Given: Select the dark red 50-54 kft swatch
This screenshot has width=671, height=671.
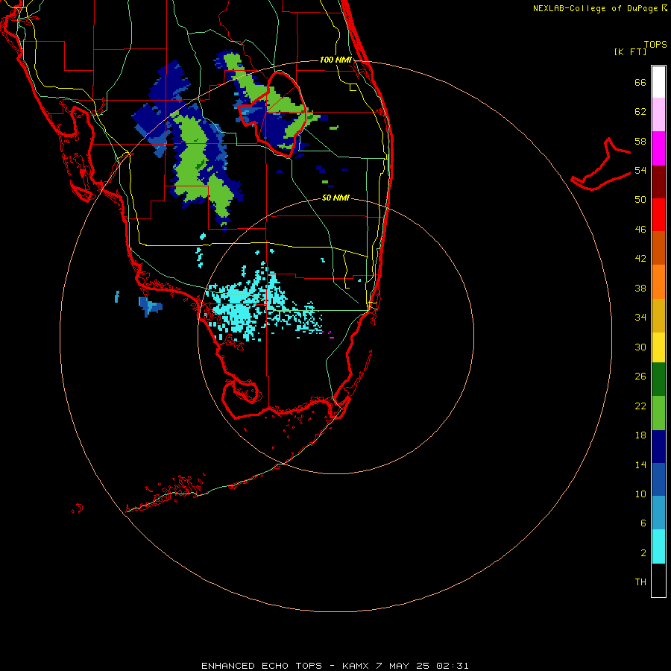Looking at the screenshot, I should [x=658, y=182].
